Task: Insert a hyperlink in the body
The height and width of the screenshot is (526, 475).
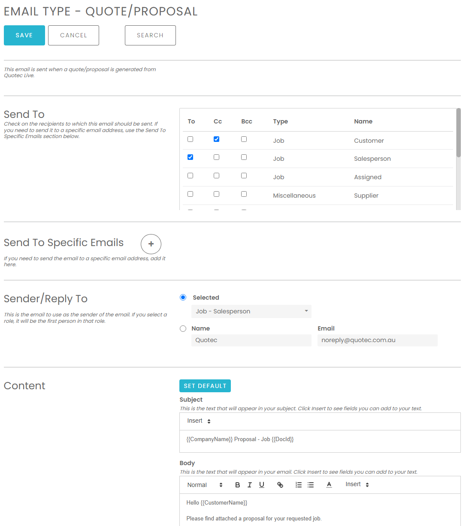Action: point(280,485)
